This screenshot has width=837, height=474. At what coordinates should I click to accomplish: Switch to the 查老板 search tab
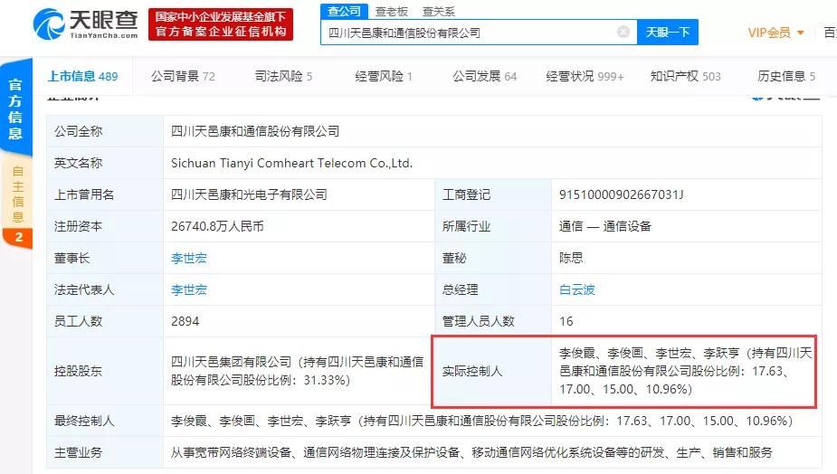tap(391, 11)
